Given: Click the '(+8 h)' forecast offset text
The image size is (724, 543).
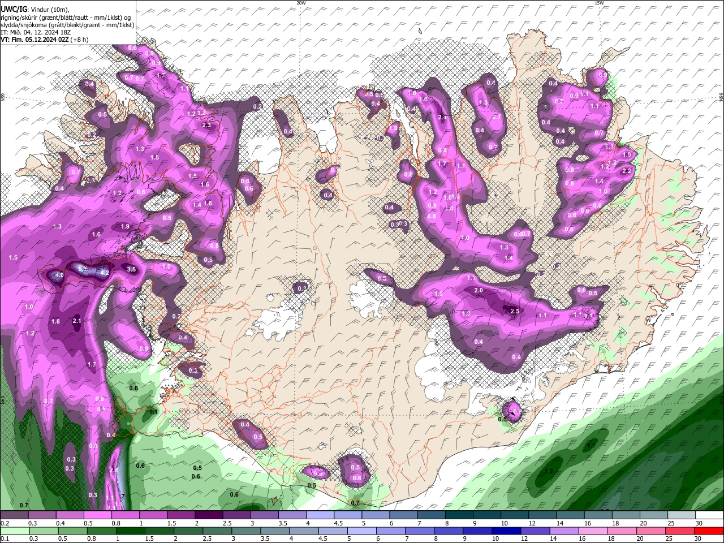Looking at the screenshot, I should point(78,40).
